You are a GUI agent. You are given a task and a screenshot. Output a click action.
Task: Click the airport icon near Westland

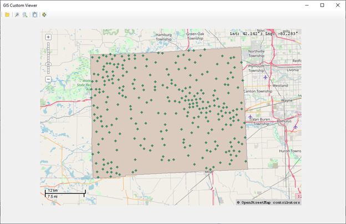pyautogui.click(x=265, y=77)
